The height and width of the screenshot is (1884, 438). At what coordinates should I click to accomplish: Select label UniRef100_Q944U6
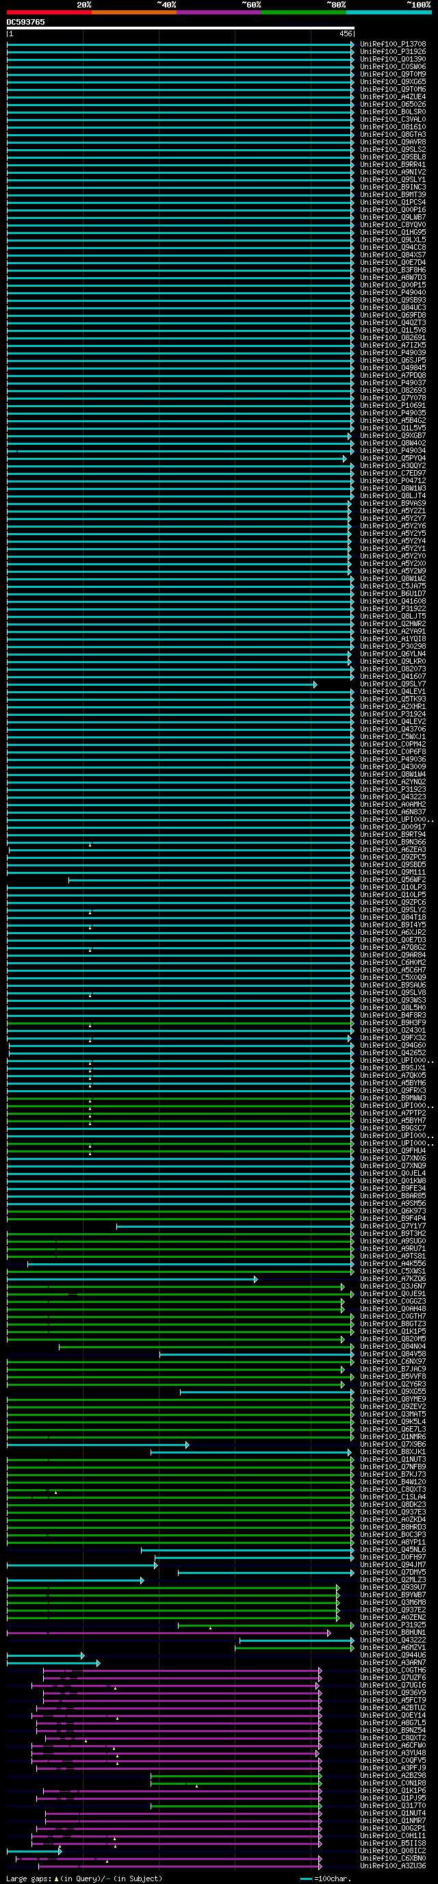coord(393,1655)
